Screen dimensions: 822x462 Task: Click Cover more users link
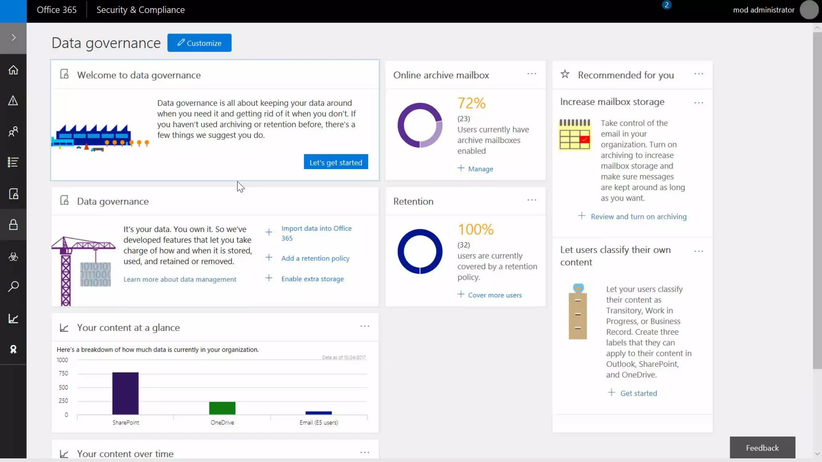[x=495, y=295]
